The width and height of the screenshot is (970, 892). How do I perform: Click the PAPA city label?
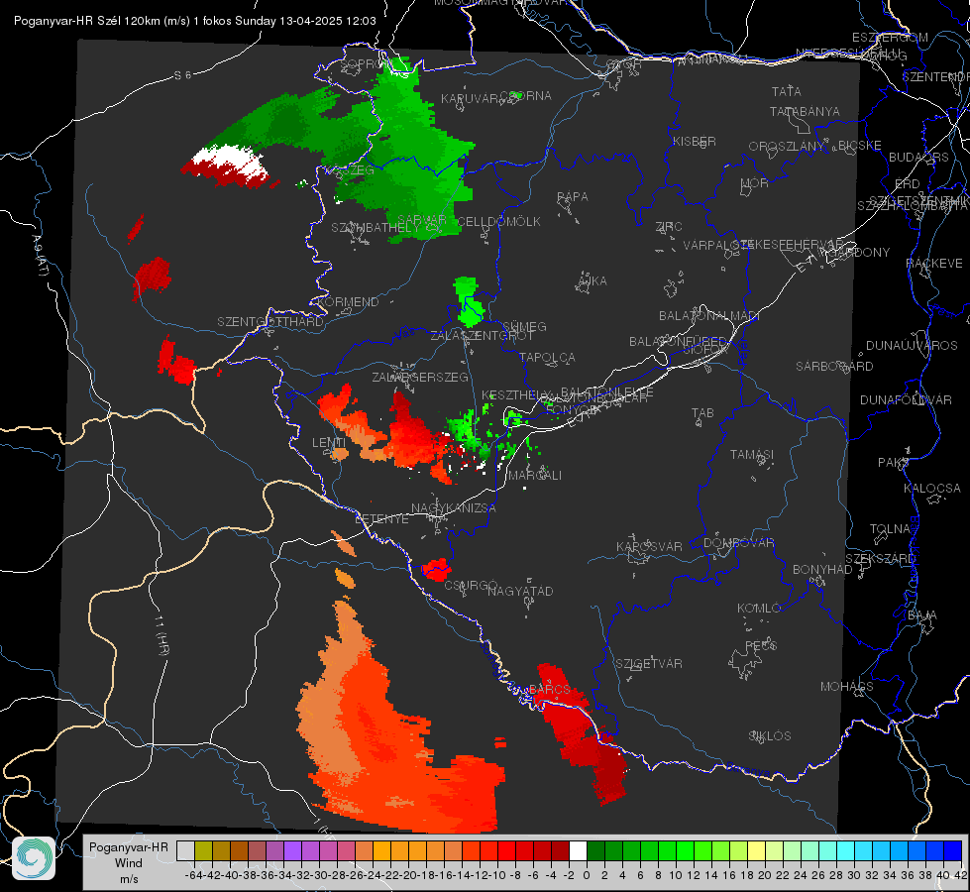pos(573,197)
